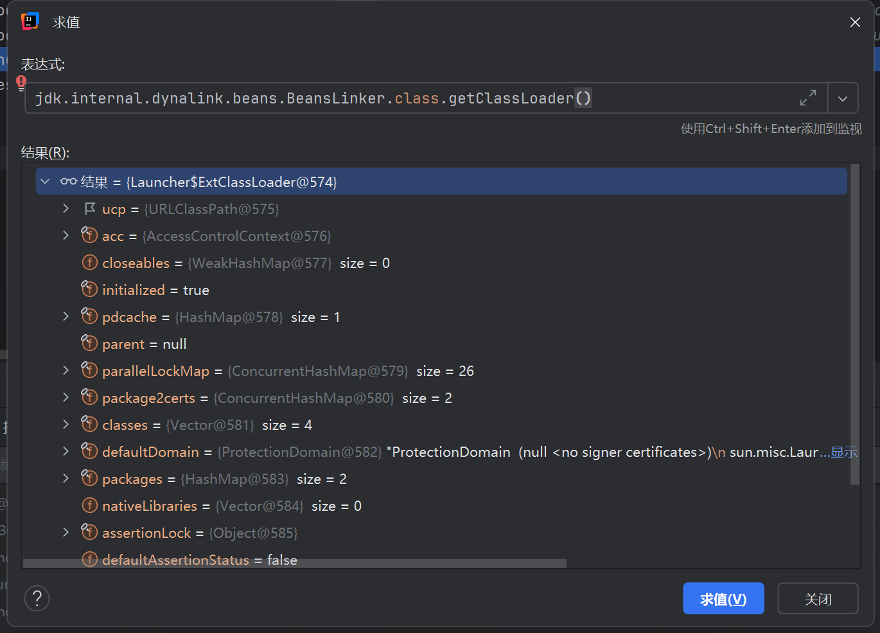
Task: Select the parent = null row
Action: click(x=144, y=344)
